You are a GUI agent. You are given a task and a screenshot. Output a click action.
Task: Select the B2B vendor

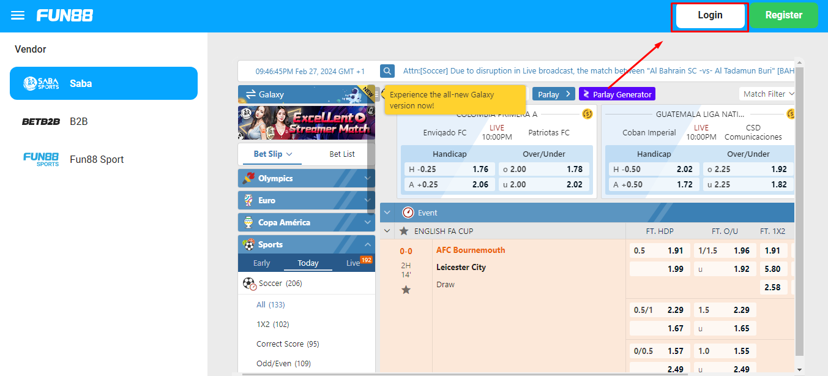(x=103, y=121)
